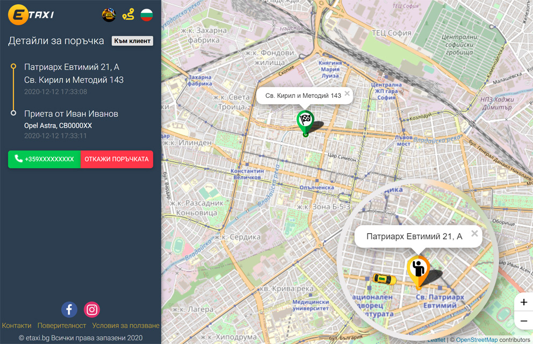Call the +359XXXXXXXXX phone button
The image size is (533, 344).
tap(44, 159)
